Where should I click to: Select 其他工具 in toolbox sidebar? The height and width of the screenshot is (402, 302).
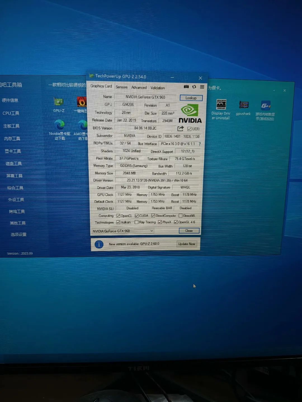(x=18, y=223)
